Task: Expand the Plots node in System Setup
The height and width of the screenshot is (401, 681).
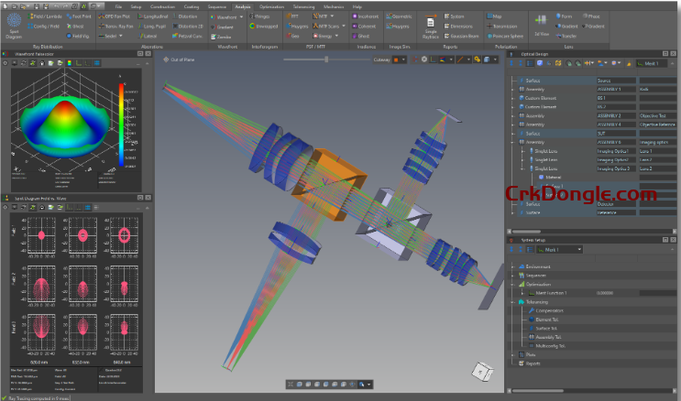Action: coord(513,354)
